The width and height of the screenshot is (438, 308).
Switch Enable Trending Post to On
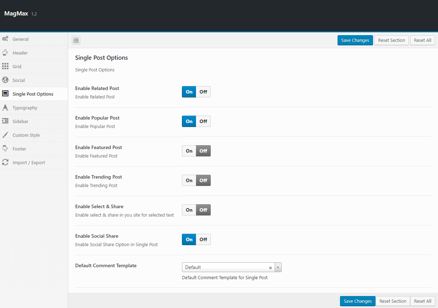[189, 180]
